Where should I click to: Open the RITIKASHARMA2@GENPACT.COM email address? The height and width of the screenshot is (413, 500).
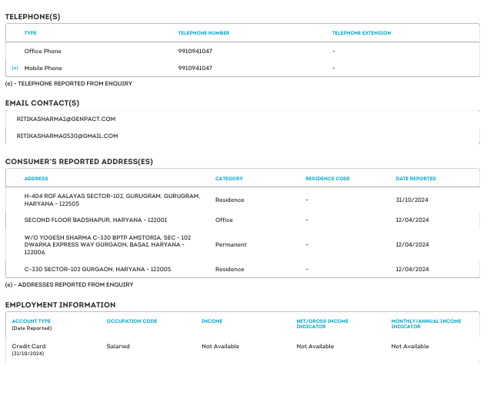(66, 119)
